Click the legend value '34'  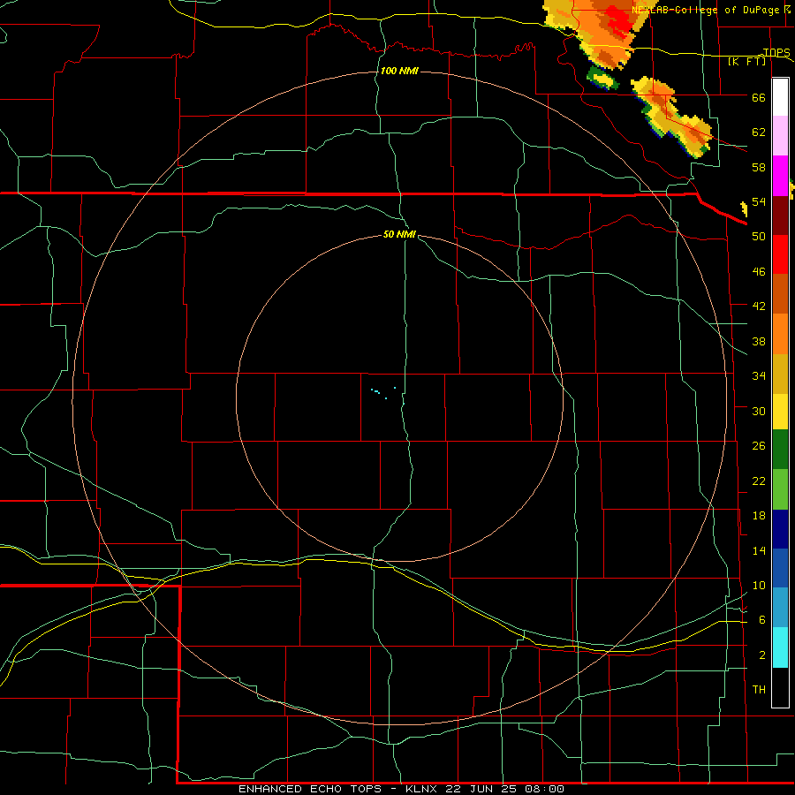click(x=759, y=376)
